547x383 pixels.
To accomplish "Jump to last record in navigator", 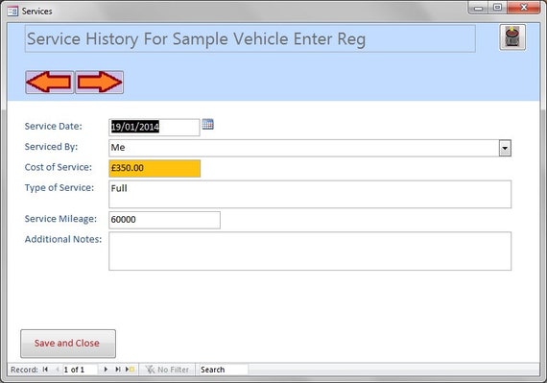I will pyautogui.click(x=118, y=370).
